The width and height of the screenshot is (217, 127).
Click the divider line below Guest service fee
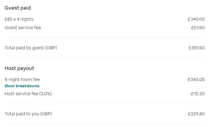click(105, 38)
